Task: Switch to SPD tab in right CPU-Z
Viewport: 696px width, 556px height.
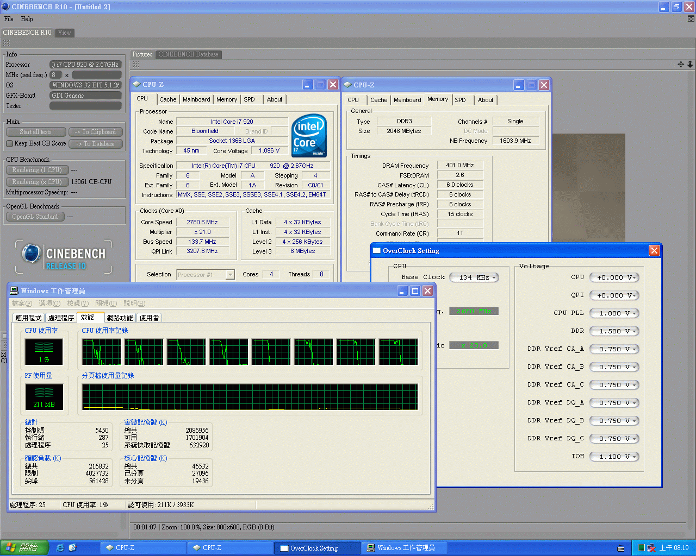Action: (x=460, y=100)
